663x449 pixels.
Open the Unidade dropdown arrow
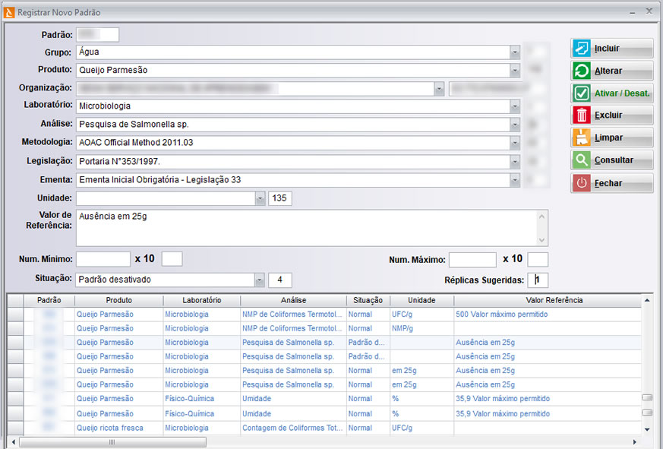[260, 198]
